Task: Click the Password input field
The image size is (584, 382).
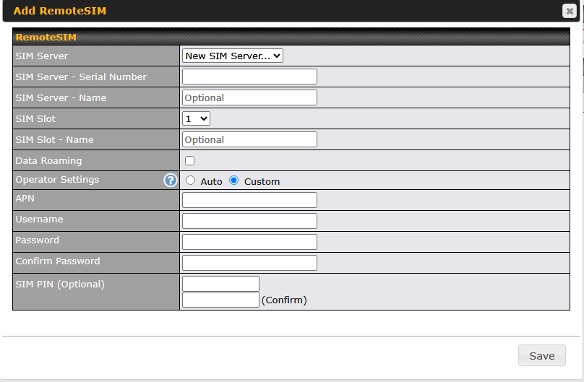Action: 249,242
